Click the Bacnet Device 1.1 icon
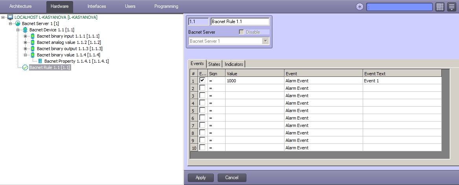Viewport: 459px width, 185px height. [25, 30]
